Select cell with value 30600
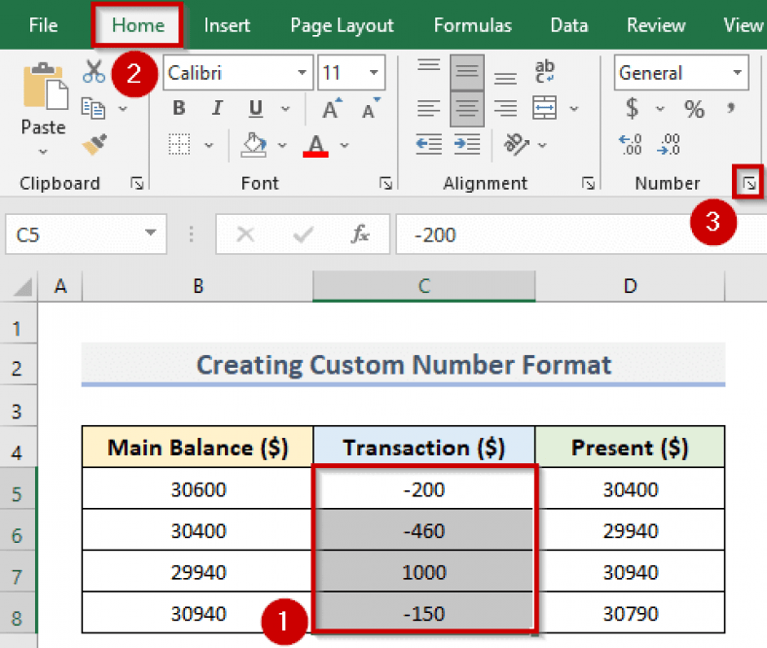 point(198,489)
